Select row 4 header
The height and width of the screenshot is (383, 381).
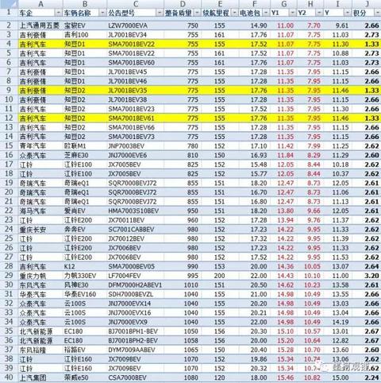point(9,44)
